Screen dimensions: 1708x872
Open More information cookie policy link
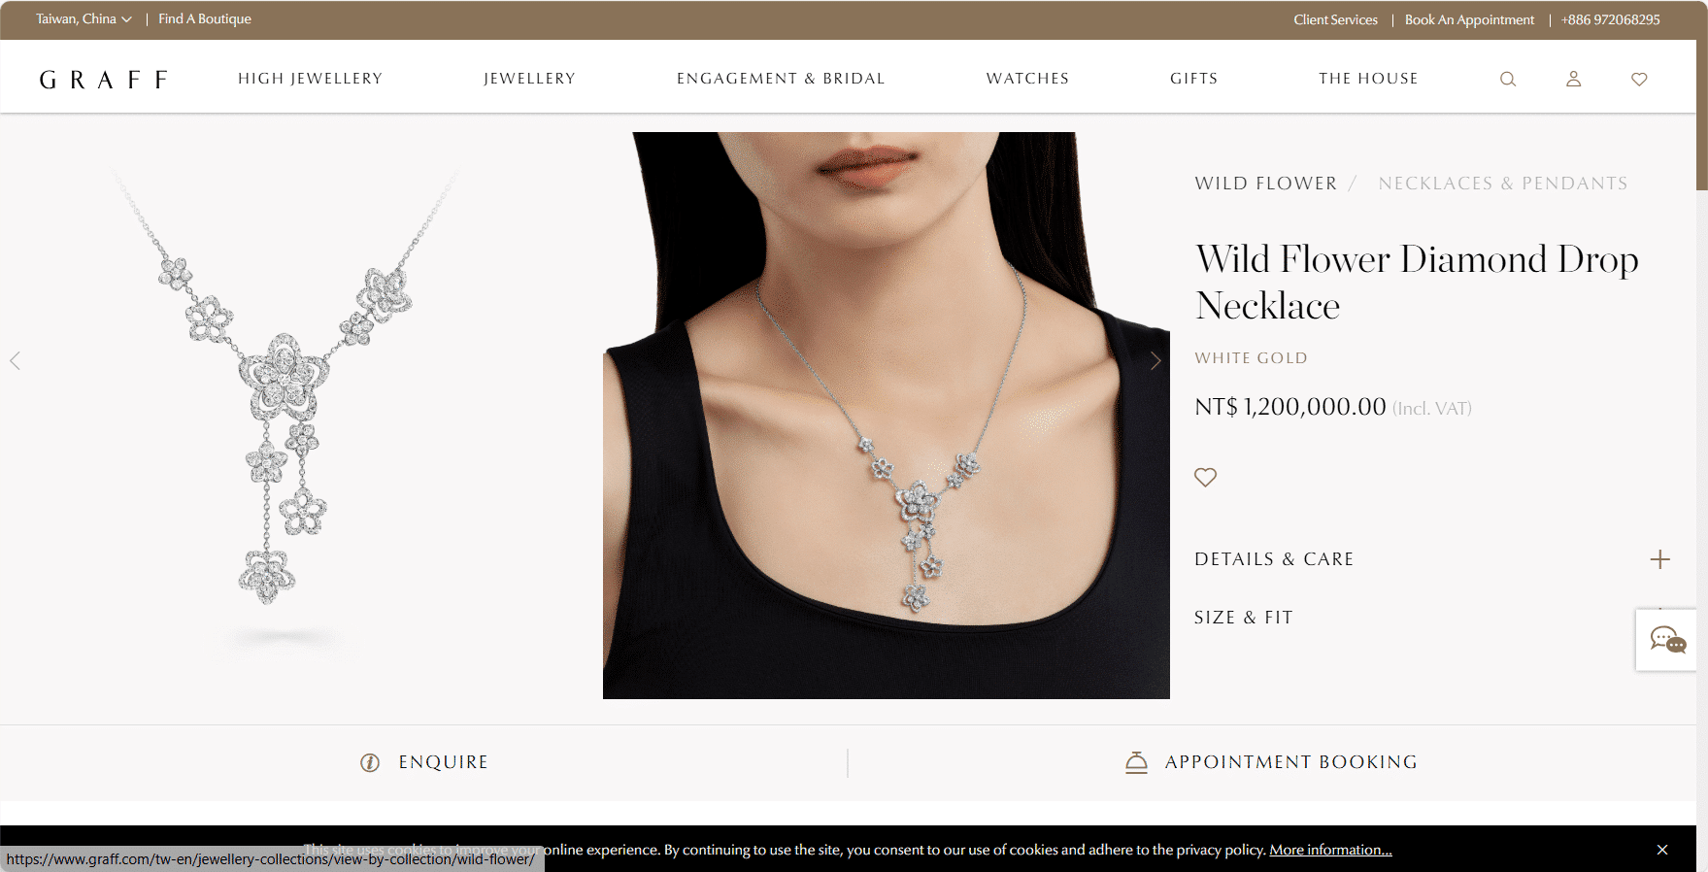tap(1330, 850)
